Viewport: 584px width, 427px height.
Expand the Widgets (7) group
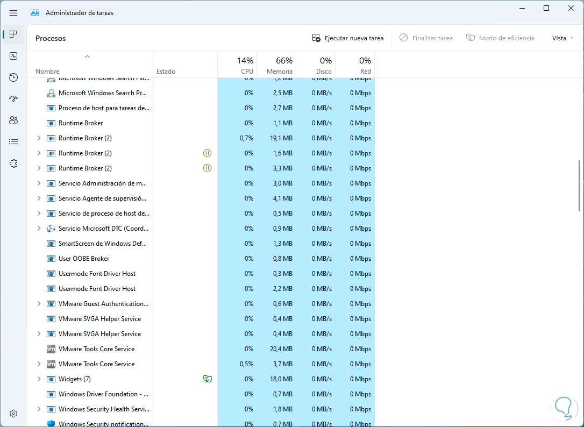click(39, 379)
